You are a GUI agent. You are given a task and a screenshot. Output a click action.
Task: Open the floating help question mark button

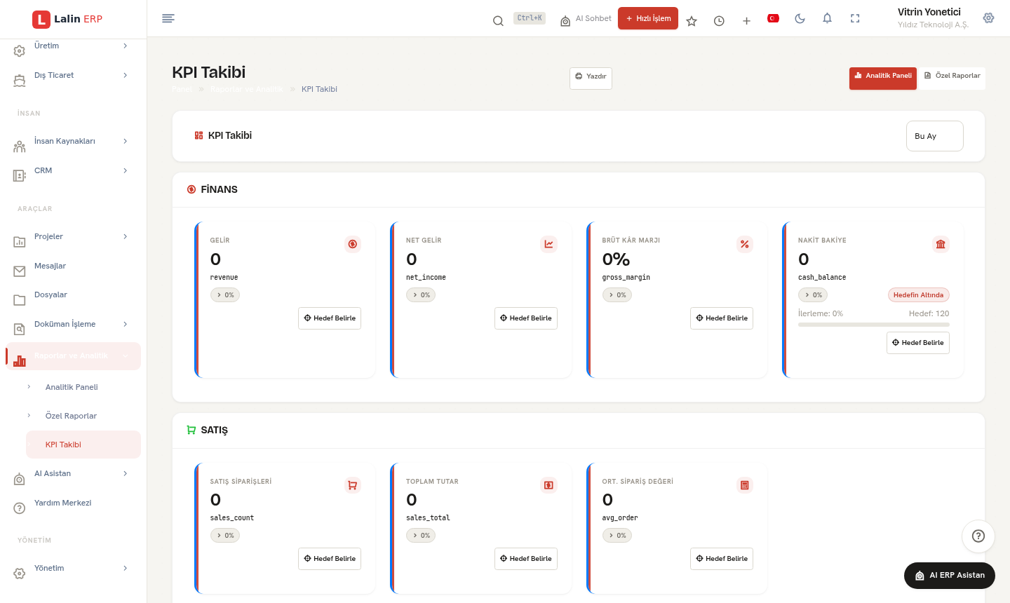click(978, 536)
